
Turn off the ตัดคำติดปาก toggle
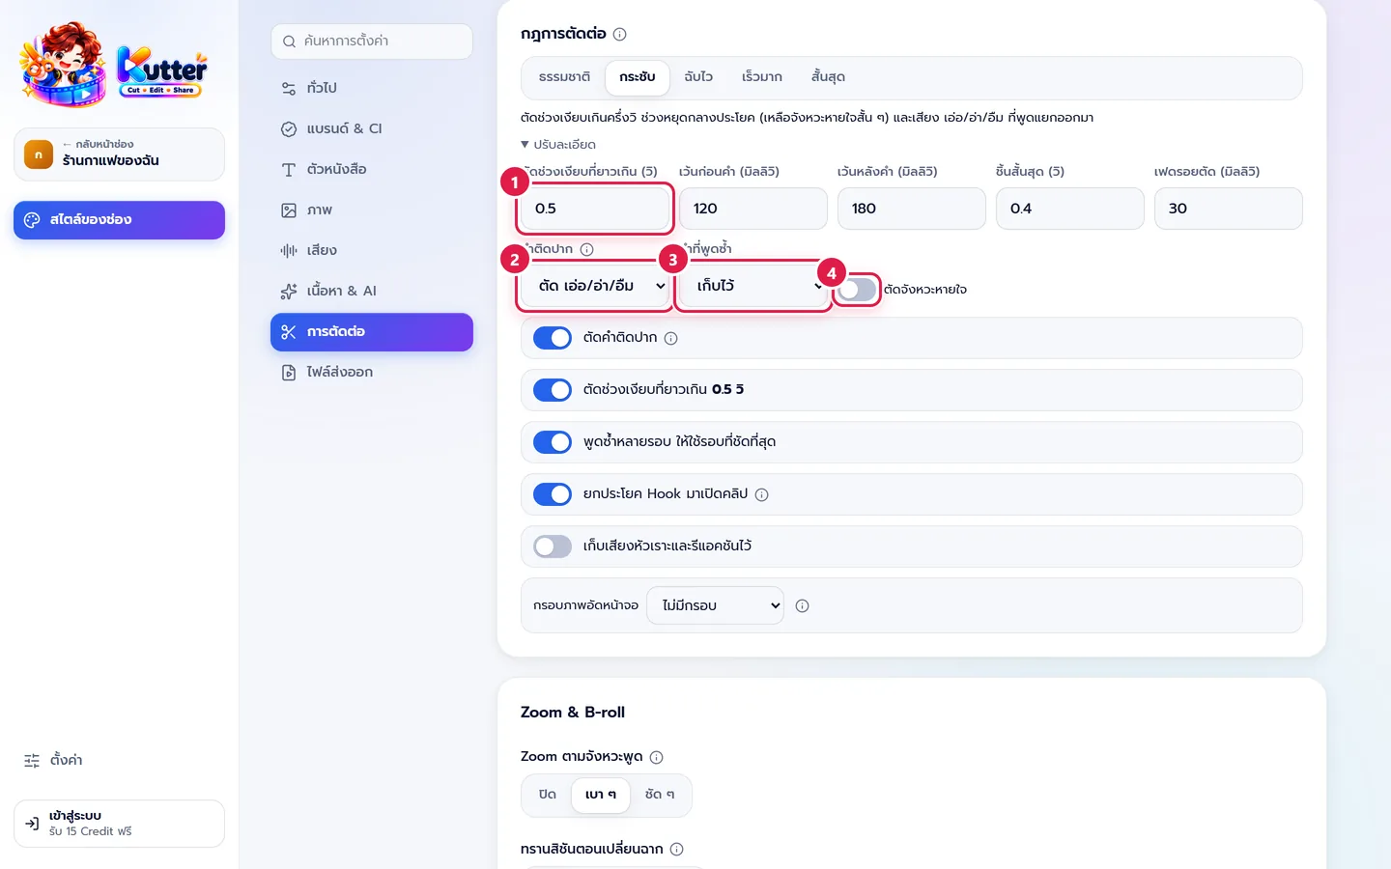(553, 338)
